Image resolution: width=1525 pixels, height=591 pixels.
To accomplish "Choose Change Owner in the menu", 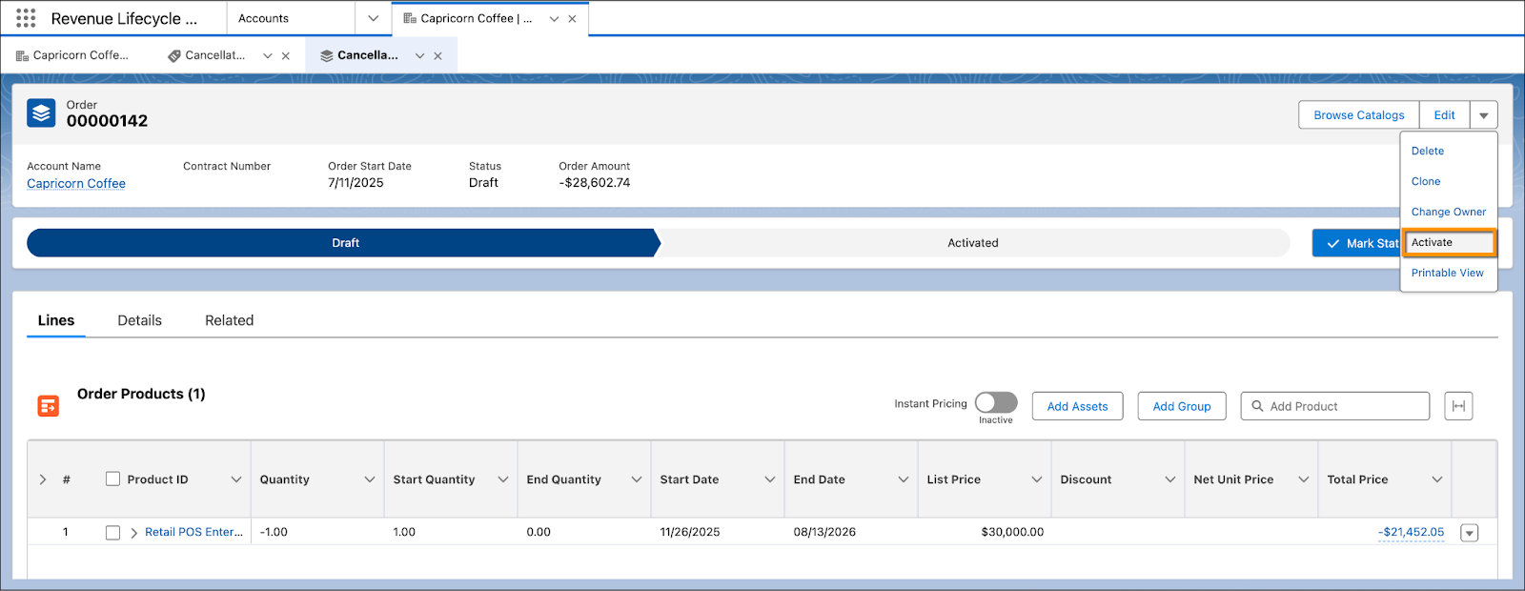I will click(x=1449, y=212).
